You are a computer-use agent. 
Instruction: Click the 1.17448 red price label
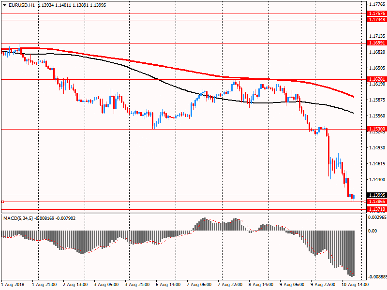pos(377,19)
